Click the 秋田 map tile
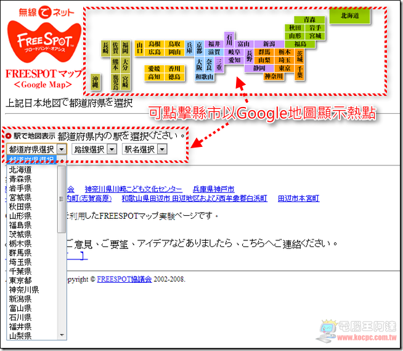Screen dimensions: 403x351 tap(295, 28)
